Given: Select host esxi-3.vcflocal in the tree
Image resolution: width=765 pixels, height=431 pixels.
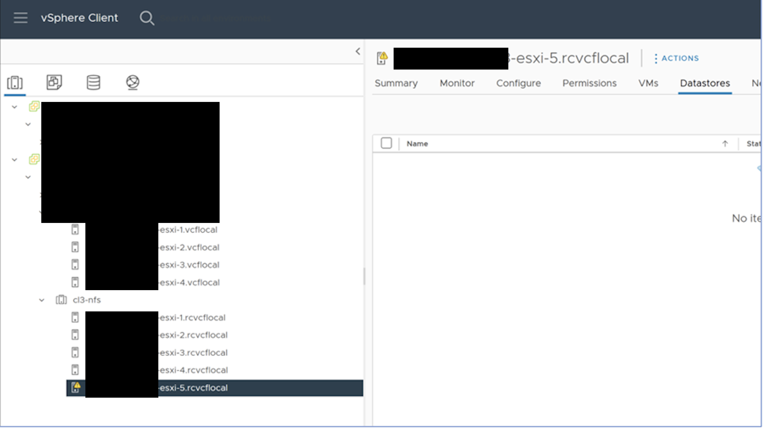Looking at the screenshot, I should (189, 265).
